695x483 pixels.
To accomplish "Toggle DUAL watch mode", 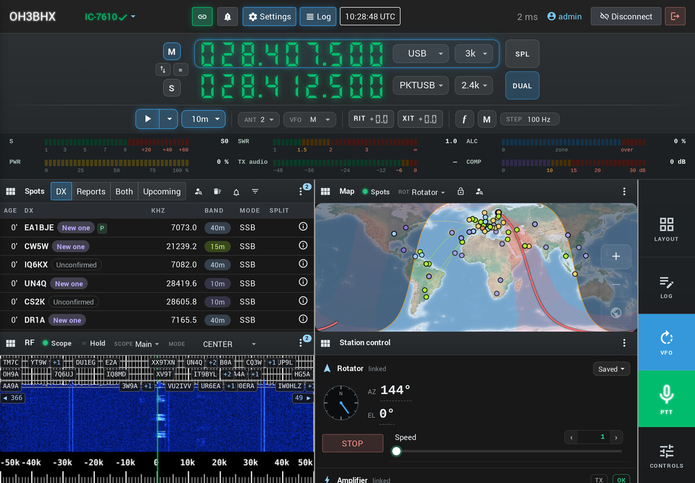I will click(522, 86).
